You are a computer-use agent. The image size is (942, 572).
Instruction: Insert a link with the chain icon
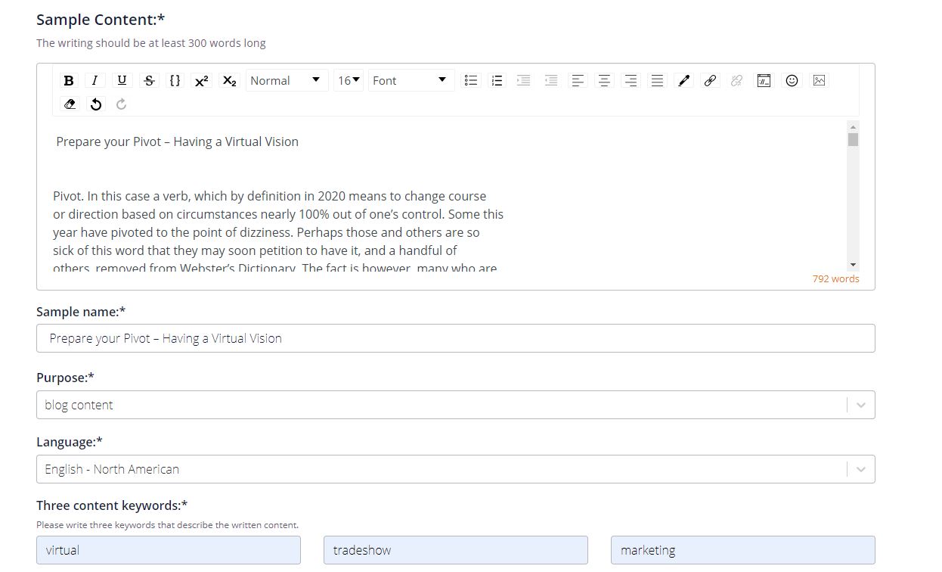tap(710, 80)
